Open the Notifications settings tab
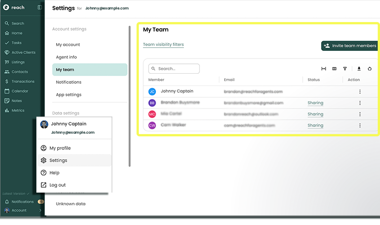Viewport: 380px width, 225px height. pyautogui.click(x=69, y=82)
